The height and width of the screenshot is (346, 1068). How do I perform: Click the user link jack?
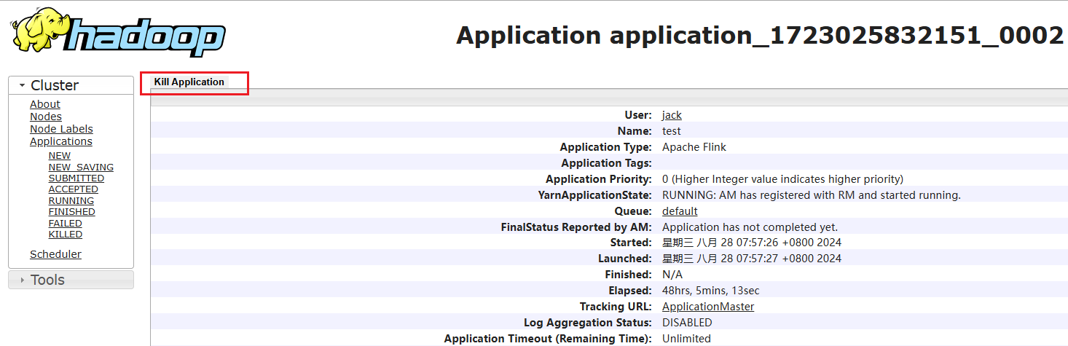(x=672, y=115)
